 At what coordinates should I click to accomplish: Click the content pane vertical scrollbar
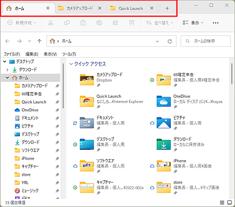[x=232, y=74]
